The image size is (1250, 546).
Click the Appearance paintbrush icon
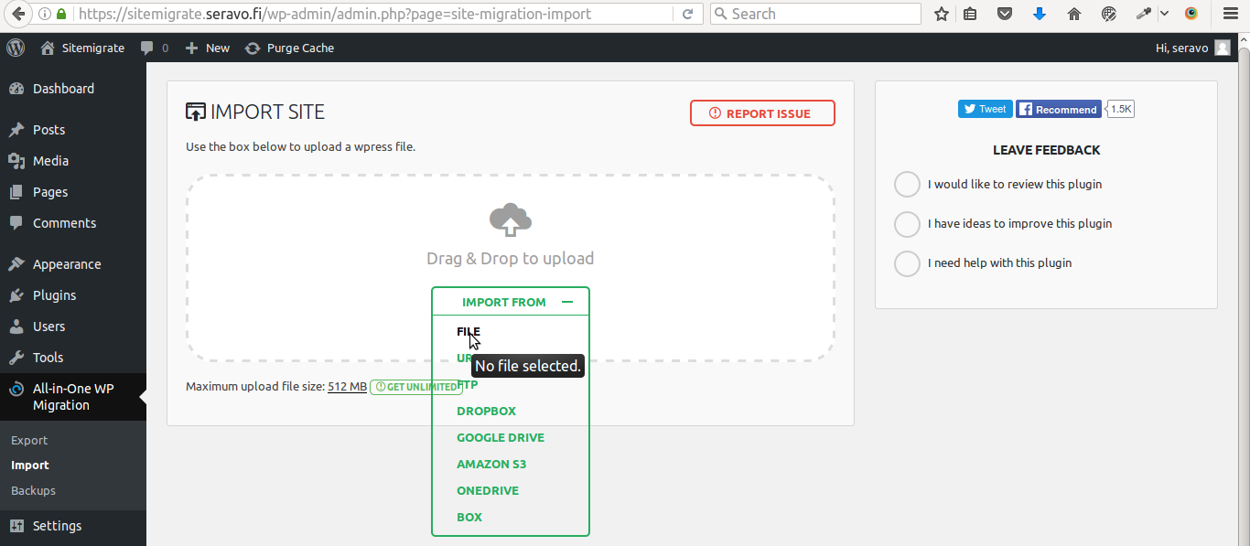[x=16, y=264]
